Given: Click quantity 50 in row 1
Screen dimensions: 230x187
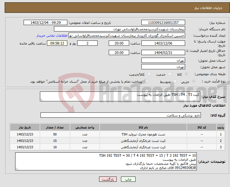Looking at the screenshot, I should click(55, 134).
